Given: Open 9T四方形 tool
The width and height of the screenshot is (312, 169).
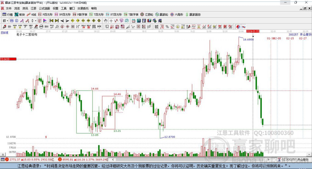Looking at the screenshot, I should point(114,15).
